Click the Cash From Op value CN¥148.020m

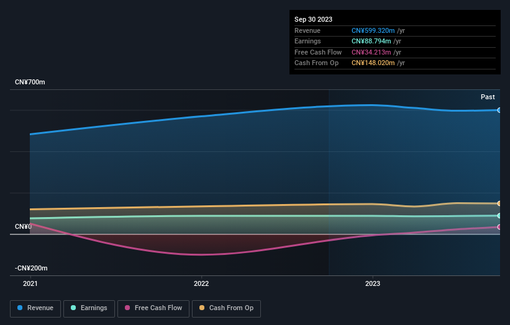pos(373,63)
